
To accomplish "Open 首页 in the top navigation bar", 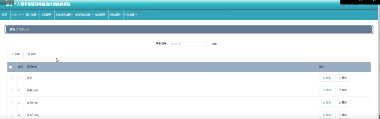I will click(4, 15).
